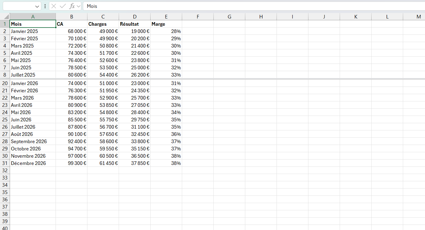
Task: Select the Août 2026 cell
Action: [33, 134]
